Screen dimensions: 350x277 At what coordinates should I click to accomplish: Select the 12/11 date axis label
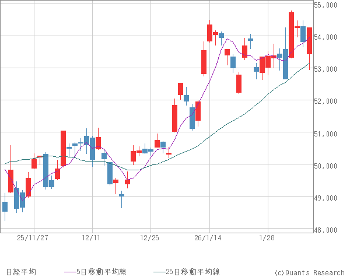click(92, 238)
